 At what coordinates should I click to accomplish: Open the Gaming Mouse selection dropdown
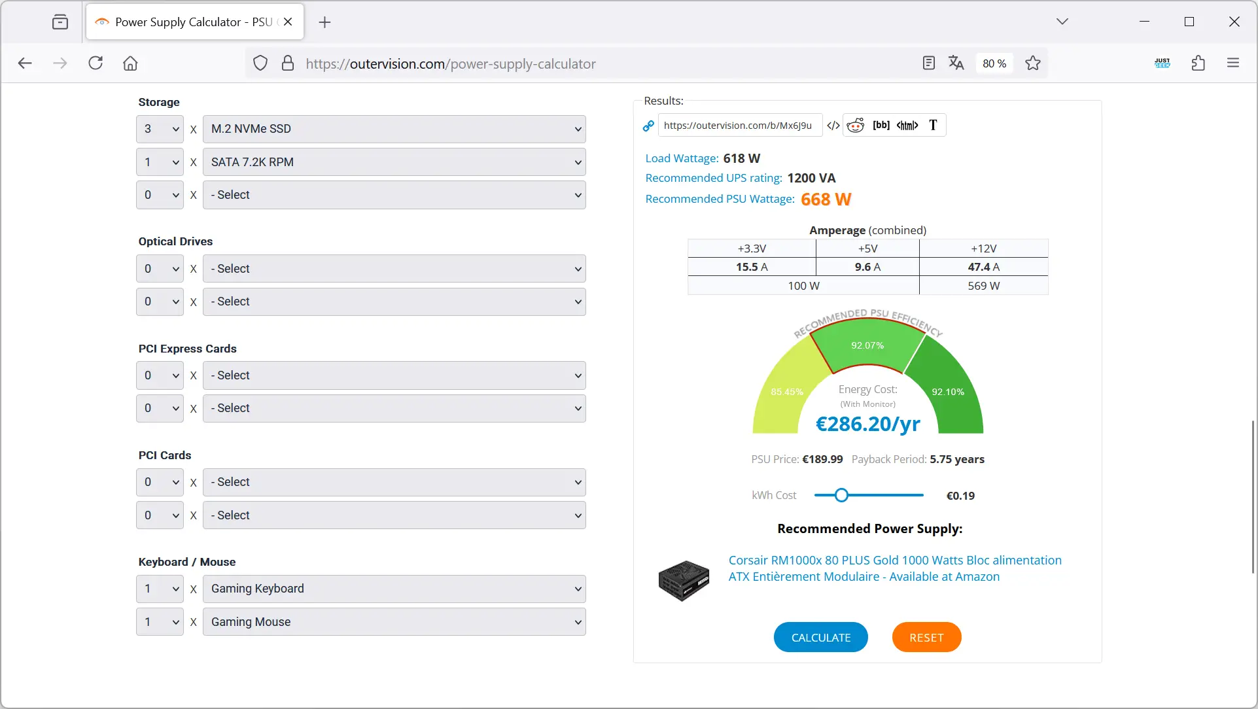pyautogui.click(x=394, y=622)
